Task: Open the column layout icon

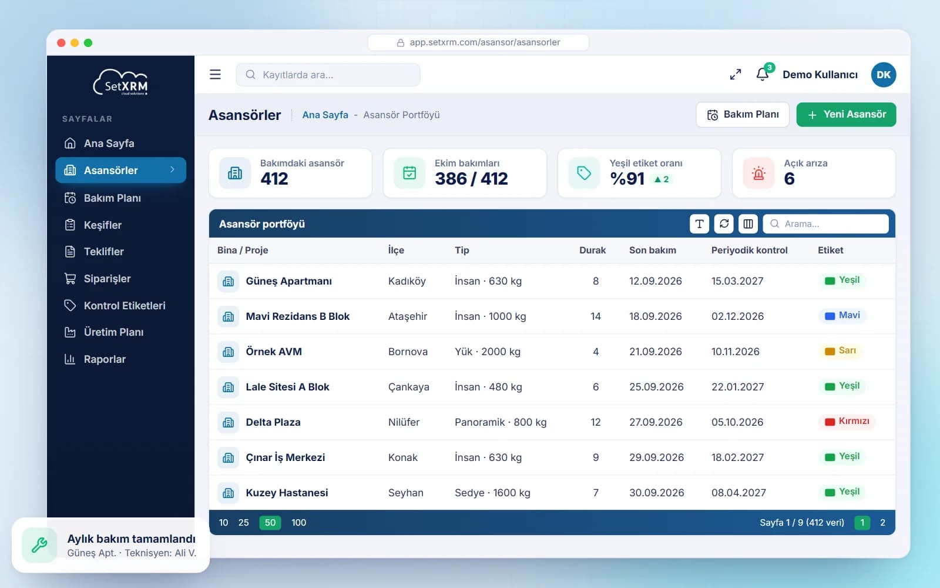Action: pos(748,224)
